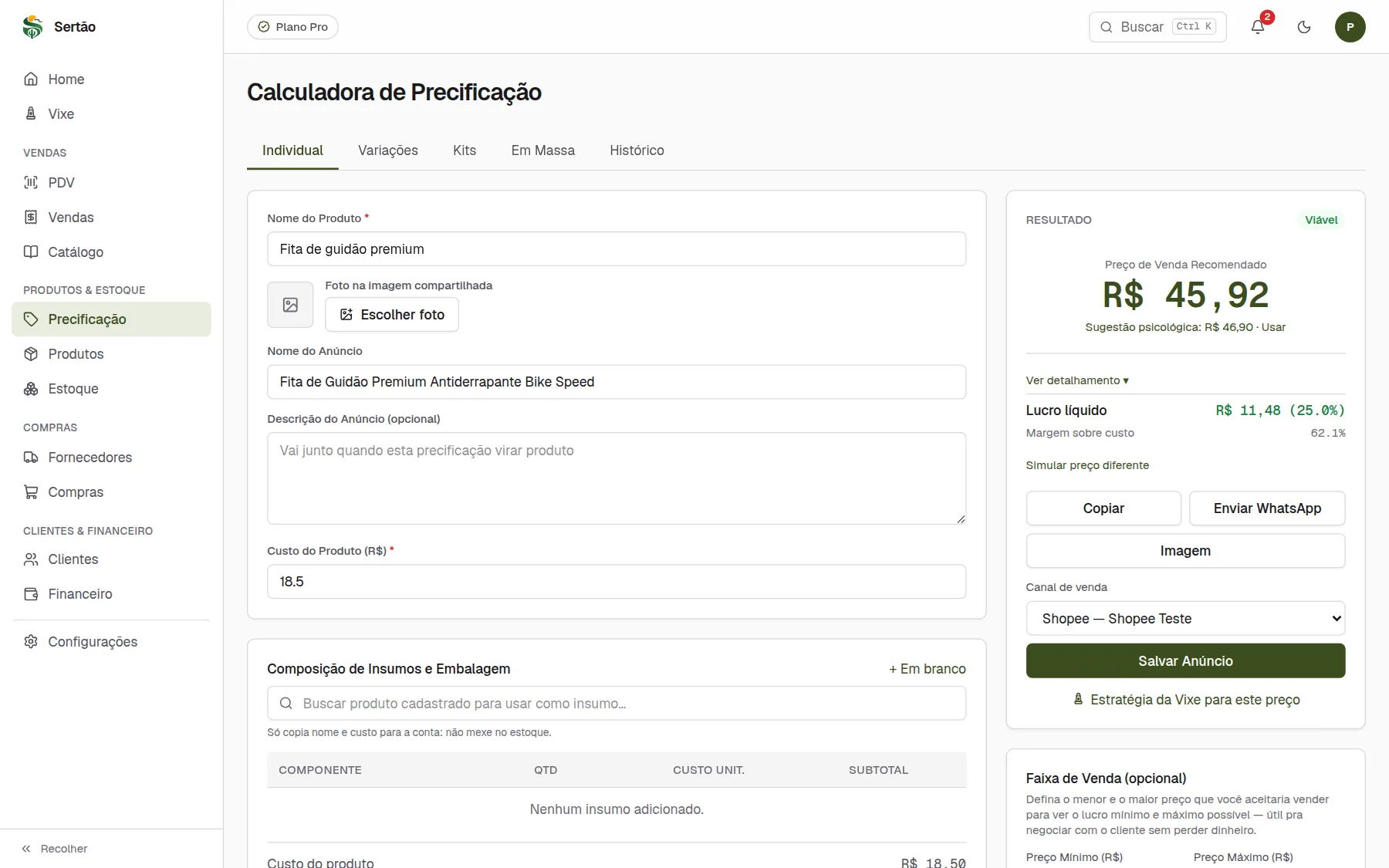Click the Custo do Produto field

[617, 582]
